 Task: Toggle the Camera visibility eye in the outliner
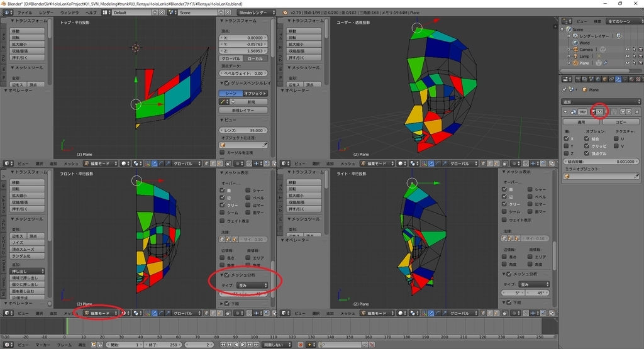[627, 50]
